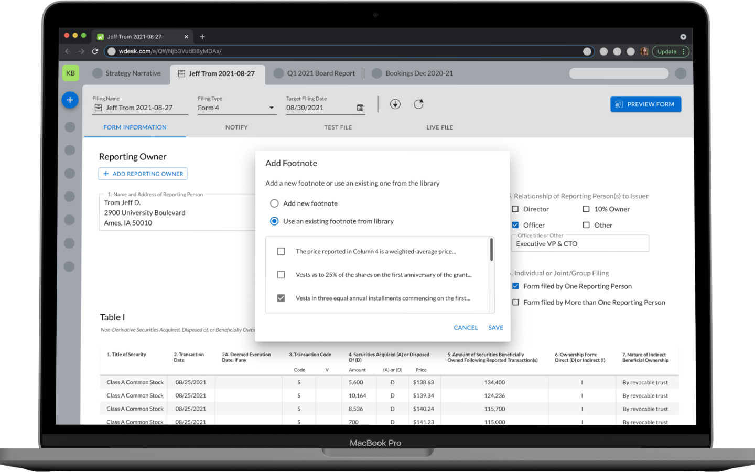The width and height of the screenshot is (755, 472).
Task: Click the Amount cell 10,164
Action: pos(358,395)
